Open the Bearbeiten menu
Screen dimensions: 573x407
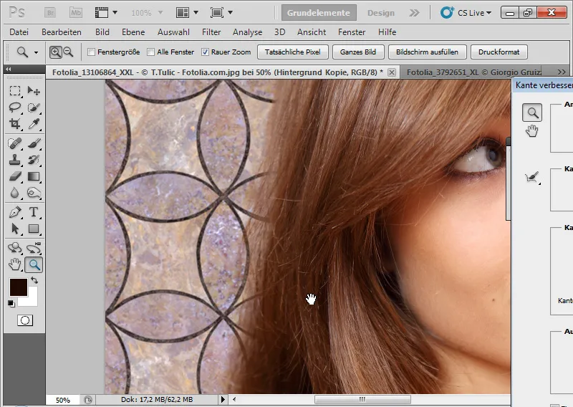pos(62,32)
